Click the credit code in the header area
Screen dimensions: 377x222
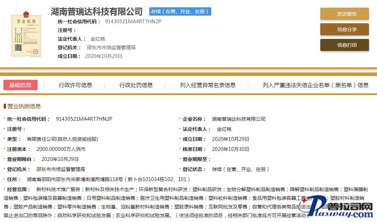133,21
